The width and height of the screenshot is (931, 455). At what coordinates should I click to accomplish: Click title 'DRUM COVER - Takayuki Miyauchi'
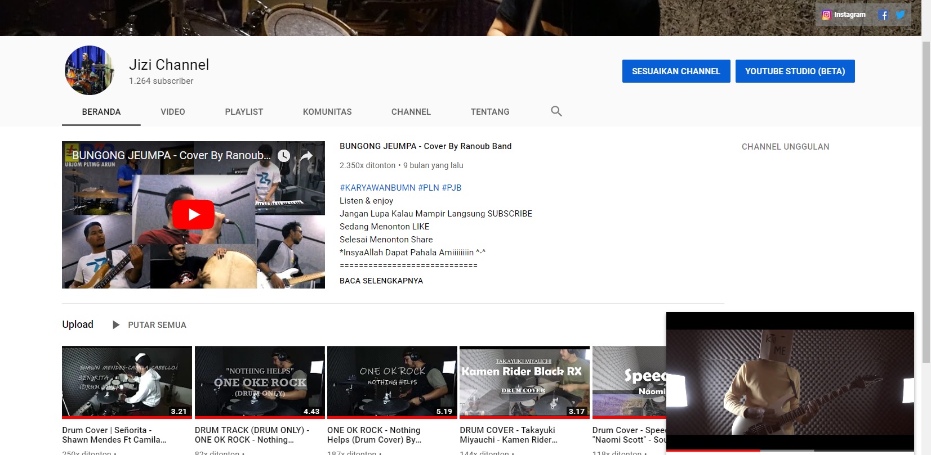click(x=509, y=435)
